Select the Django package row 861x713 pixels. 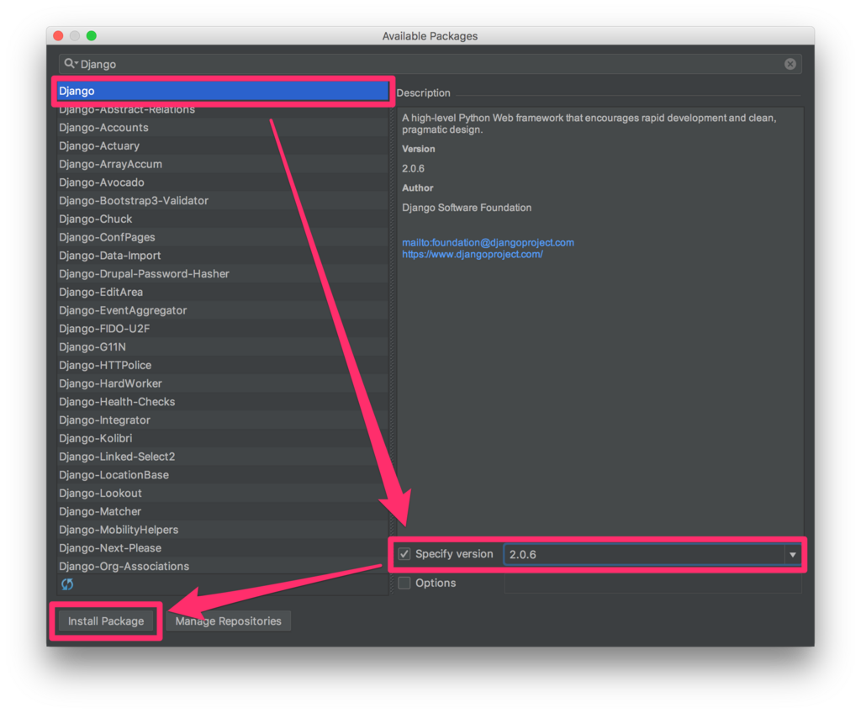coord(222,91)
